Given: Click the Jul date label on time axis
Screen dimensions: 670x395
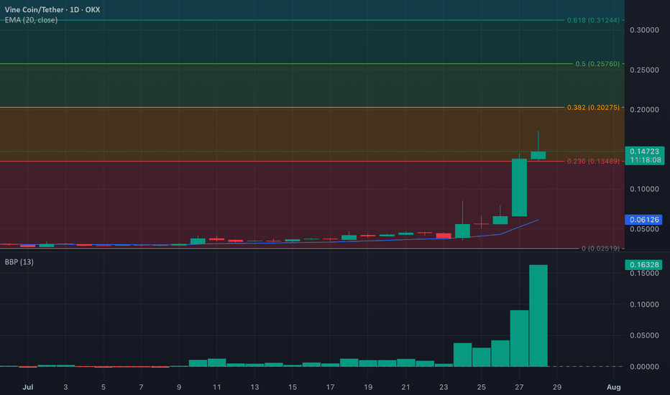Looking at the screenshot, I should pyautogui.click(x=28, y=387).
